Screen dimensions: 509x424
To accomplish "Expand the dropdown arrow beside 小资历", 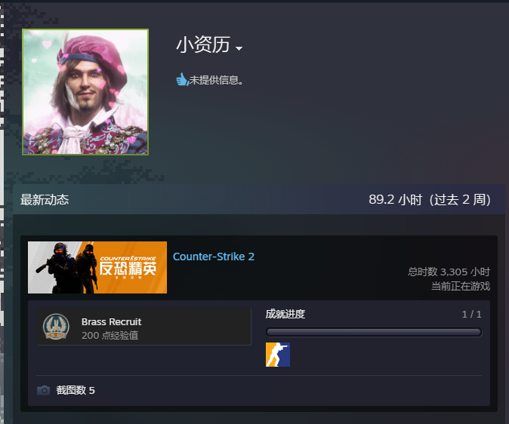I will (239, 48).
